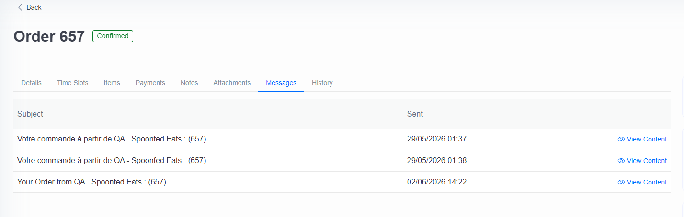Select the Votre commande subject sent 01:37
The width and height of the screenshot is (684, 217).
point(112,139)
